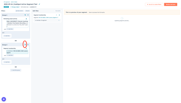Add filter below Group 2's first card
Viewport: 181px width, 103px height.
[x=7, y=62]
